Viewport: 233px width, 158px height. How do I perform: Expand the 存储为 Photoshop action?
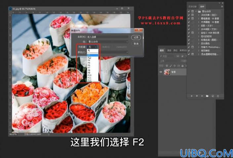click(199, 47)
